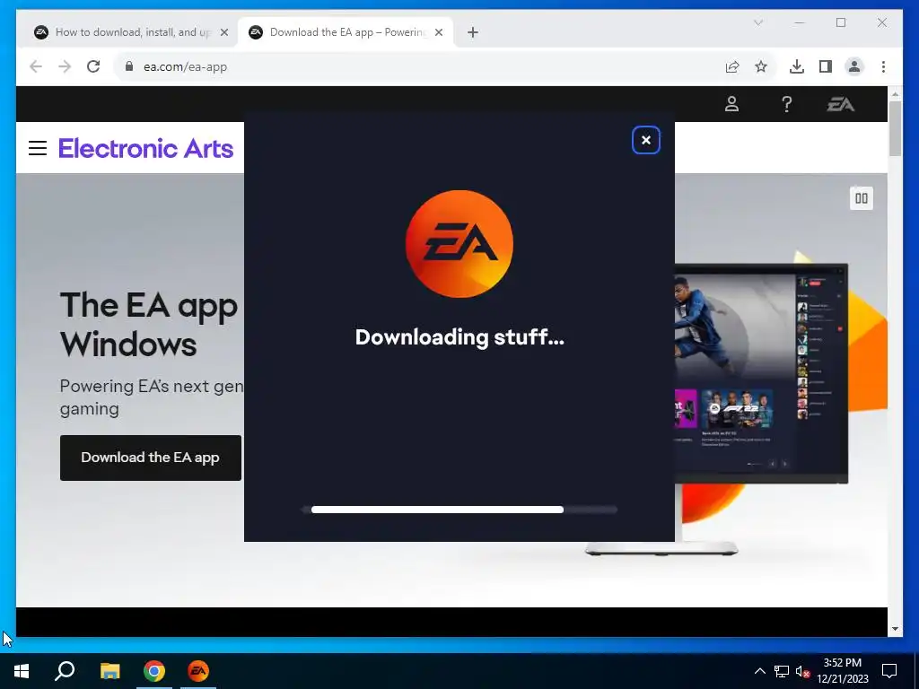Viewport: 919px width, 689px height.
Task: Share this page icon in address bar
Action: (x=732, y=66)
